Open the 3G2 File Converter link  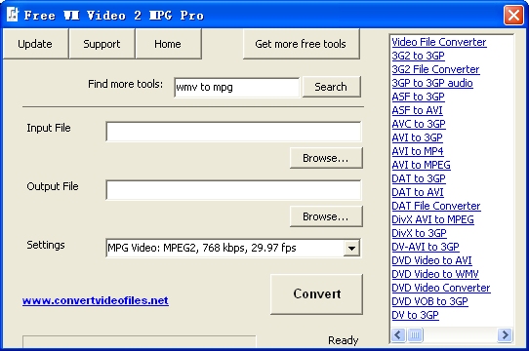[x=435, y=69]
